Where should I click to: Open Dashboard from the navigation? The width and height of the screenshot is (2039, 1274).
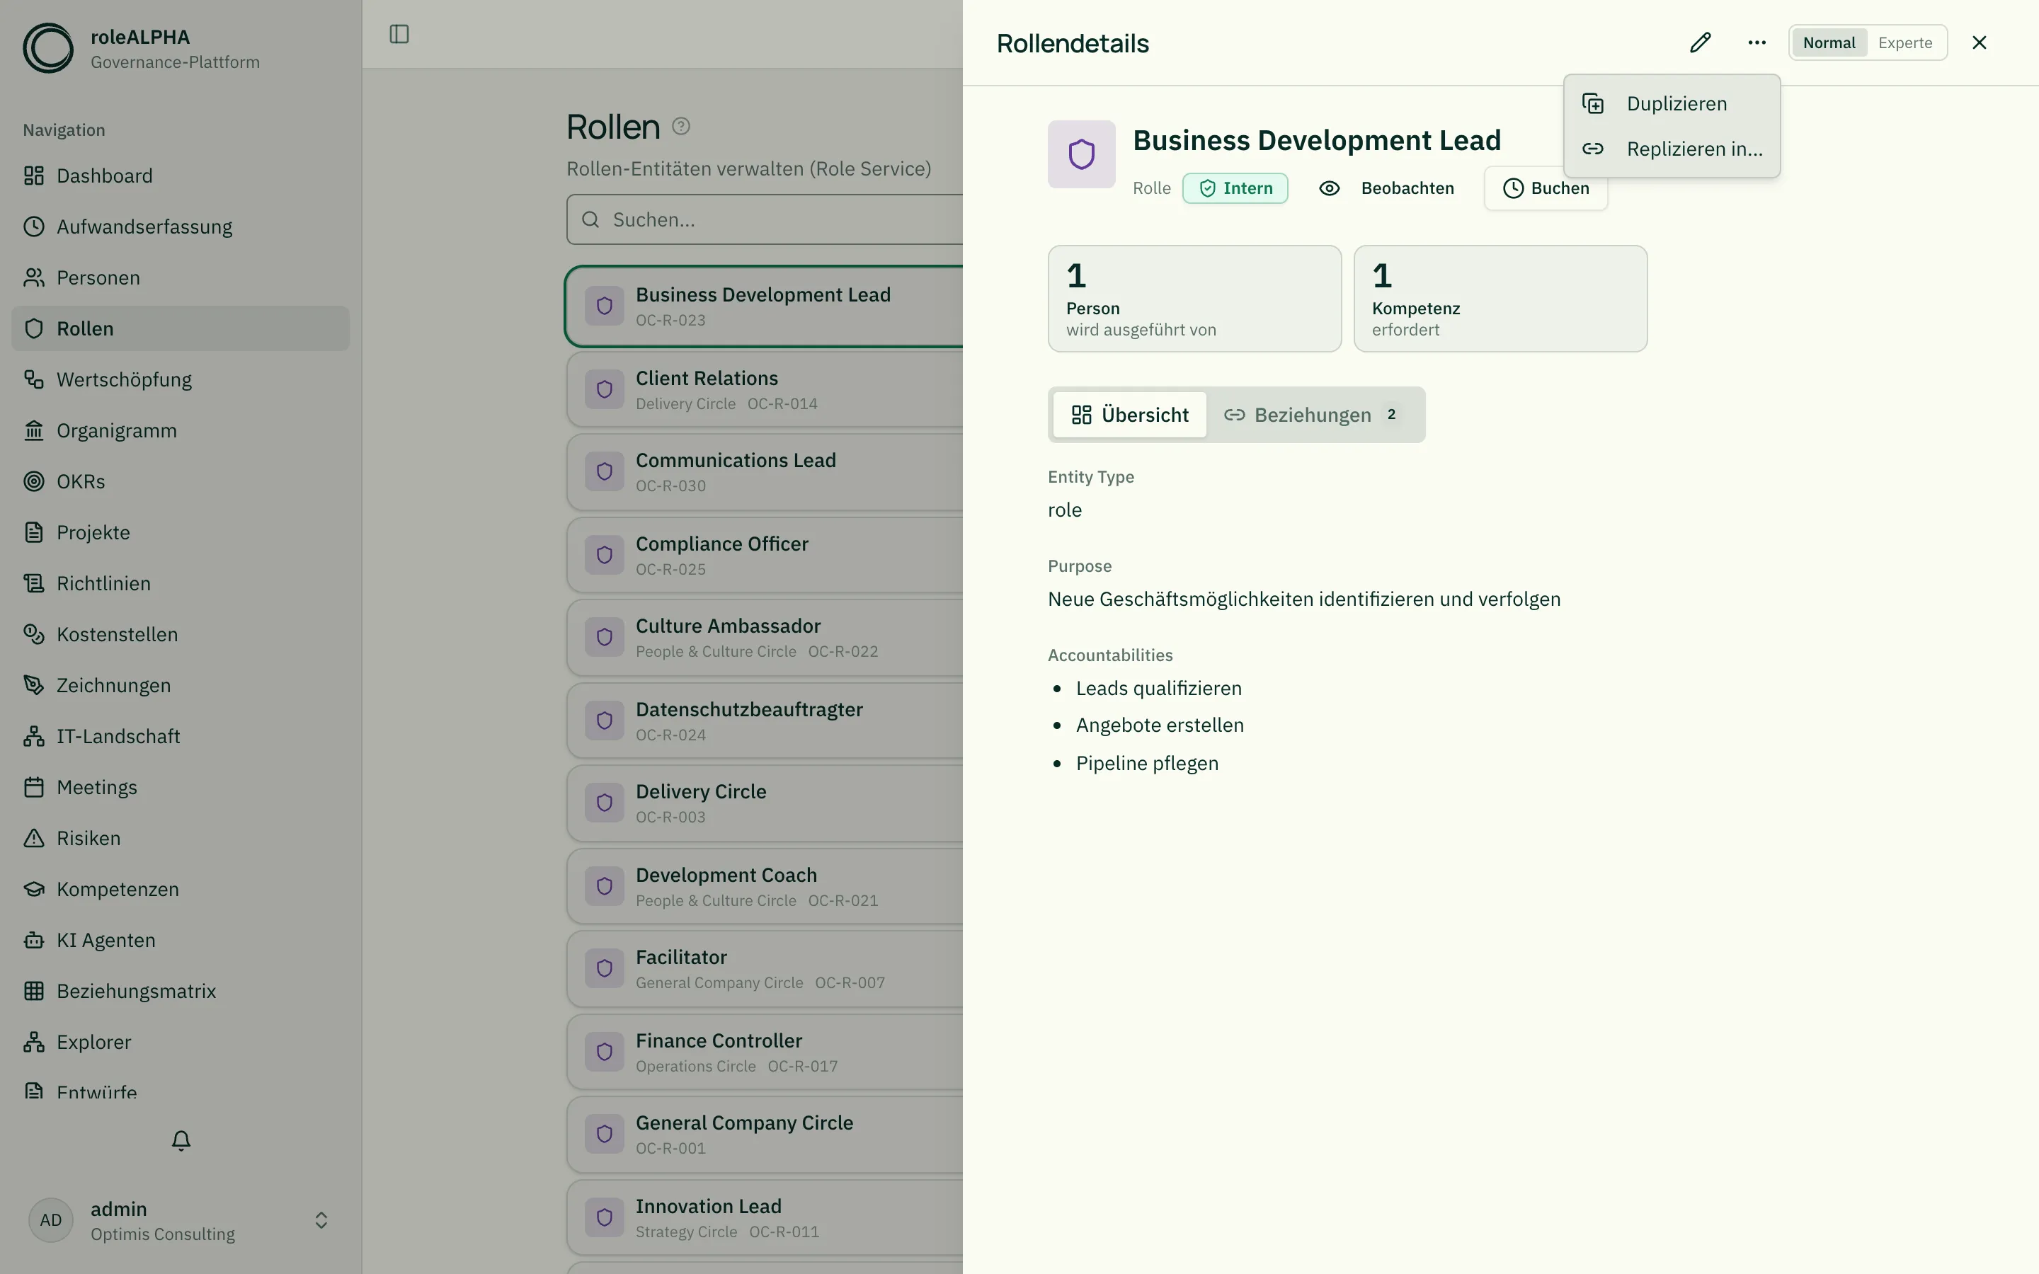(181, 176)
